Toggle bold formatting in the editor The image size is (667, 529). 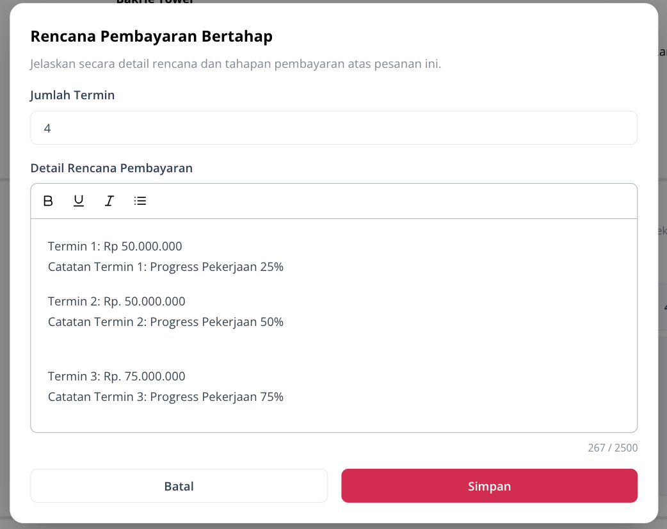48,201
